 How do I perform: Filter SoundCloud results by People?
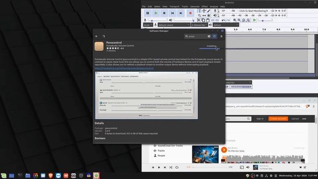tap(161, 156)
